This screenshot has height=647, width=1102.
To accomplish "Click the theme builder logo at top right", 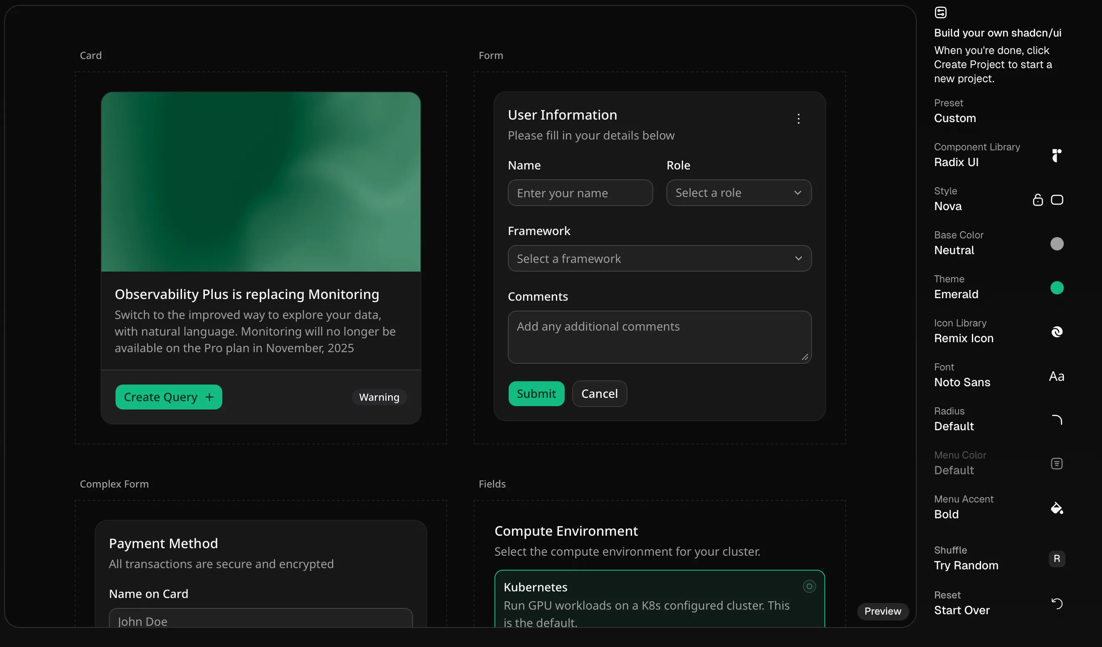I will 941,12.
